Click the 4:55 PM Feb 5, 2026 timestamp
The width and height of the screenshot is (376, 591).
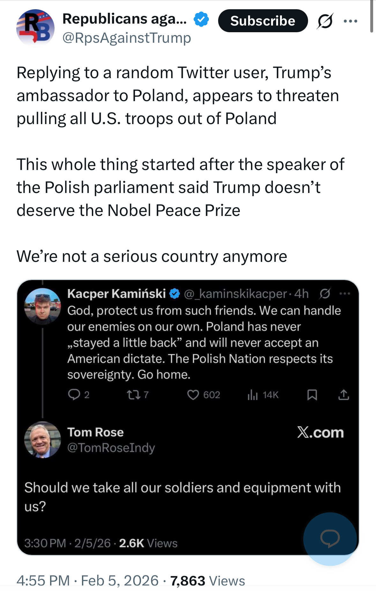point(87,580)
